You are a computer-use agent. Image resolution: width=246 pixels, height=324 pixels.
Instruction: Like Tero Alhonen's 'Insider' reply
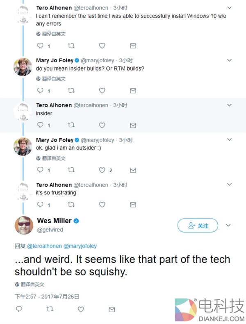(102, 125)
